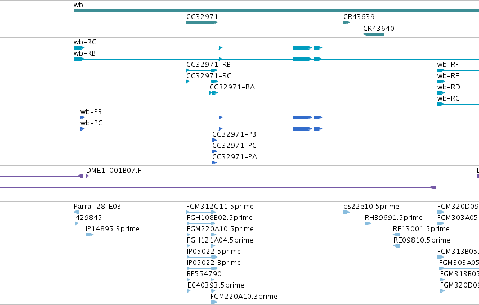Click the CG32971 gene arrow glyph
Screen dimensions: 479x305
click(x=202, y=23)
